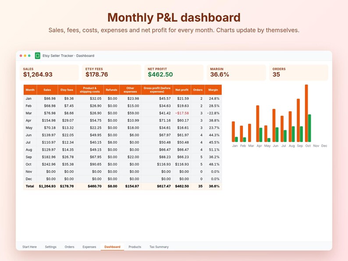Image resolution: width=348 pixels, height=261 pixels.
Task: Click the SALES $1,264.93 summary card
Action: pos(49,73)
